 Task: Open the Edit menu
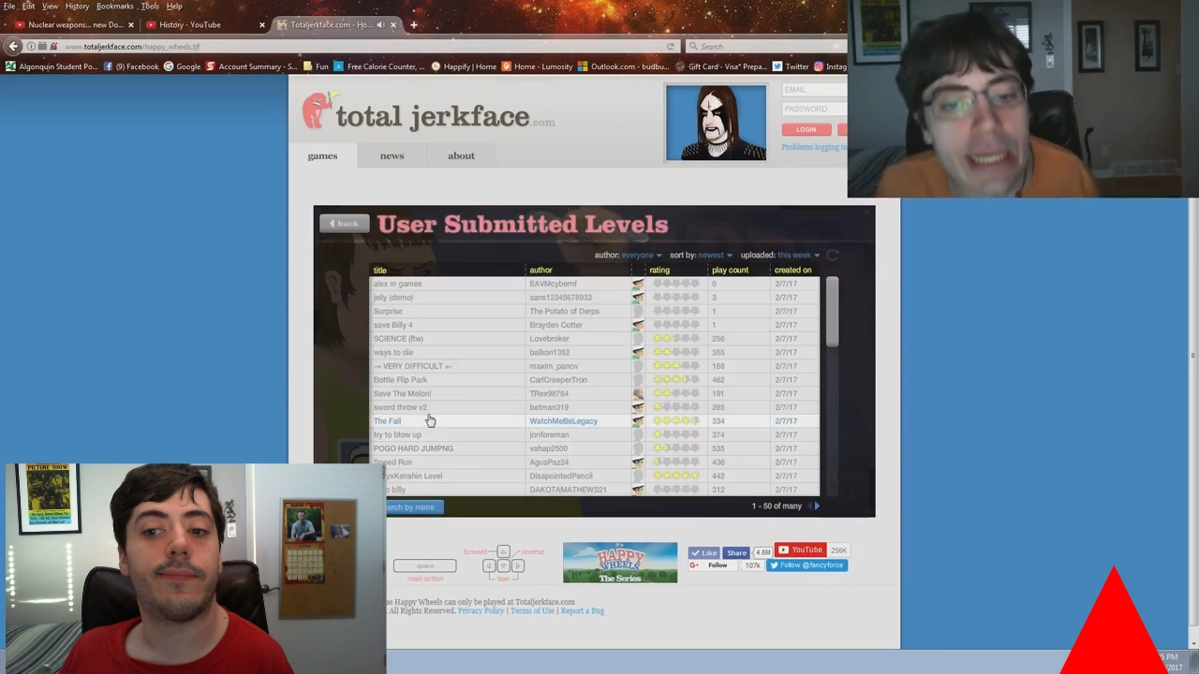tap(29, 7)
